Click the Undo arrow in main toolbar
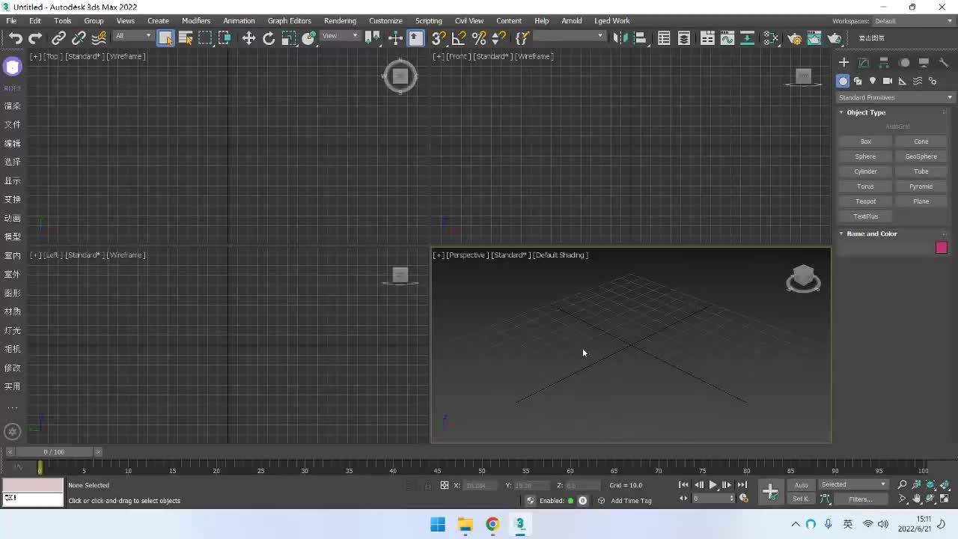This screenshot has width=958, height=539. coord(16,38)
